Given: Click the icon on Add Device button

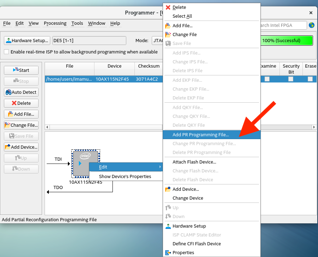Looking at the screenshot, I should point(7,147).
